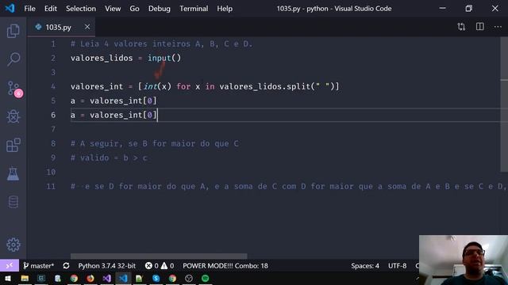508x285 pixels.
Task: Open the Debug menu
Action: click(160, 9)
